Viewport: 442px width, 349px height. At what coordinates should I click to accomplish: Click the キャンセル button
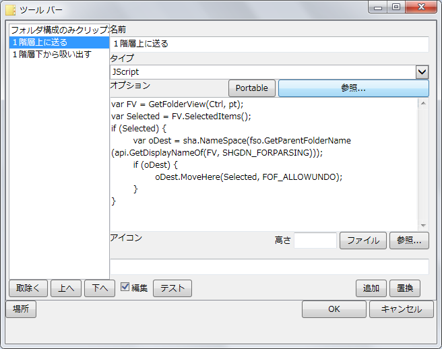(402, 309)
